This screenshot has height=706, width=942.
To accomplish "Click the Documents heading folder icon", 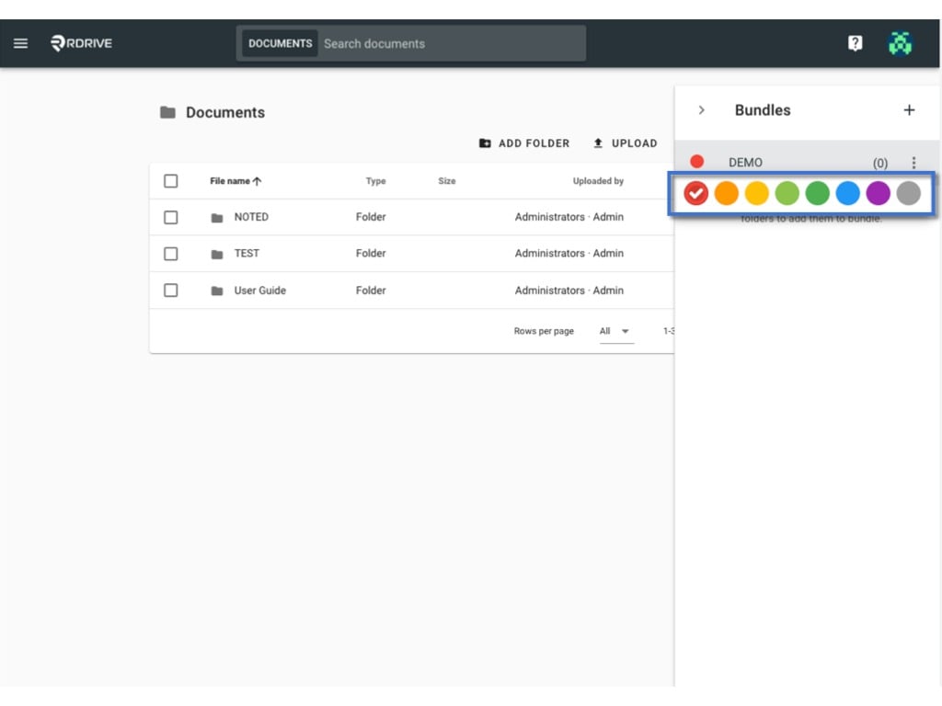I will click(167, 112).
